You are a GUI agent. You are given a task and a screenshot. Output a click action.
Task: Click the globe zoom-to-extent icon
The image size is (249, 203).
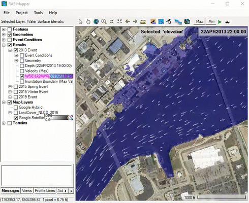[96, 22]
